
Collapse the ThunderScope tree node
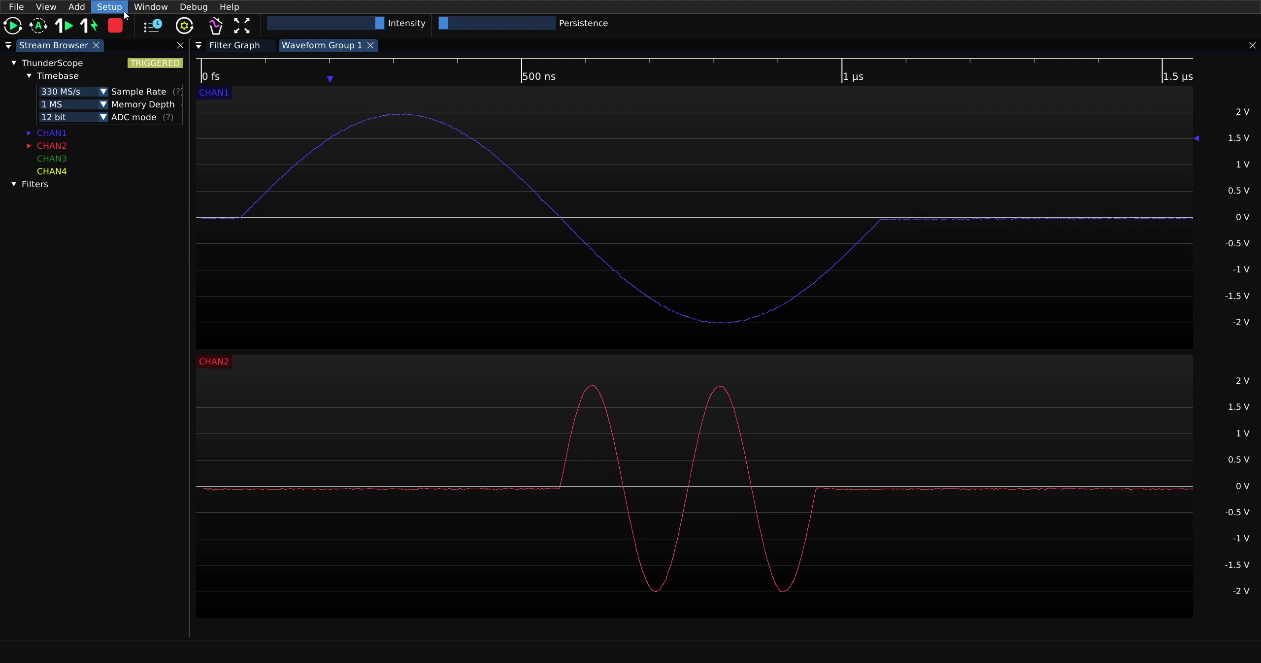click(14, 63)
